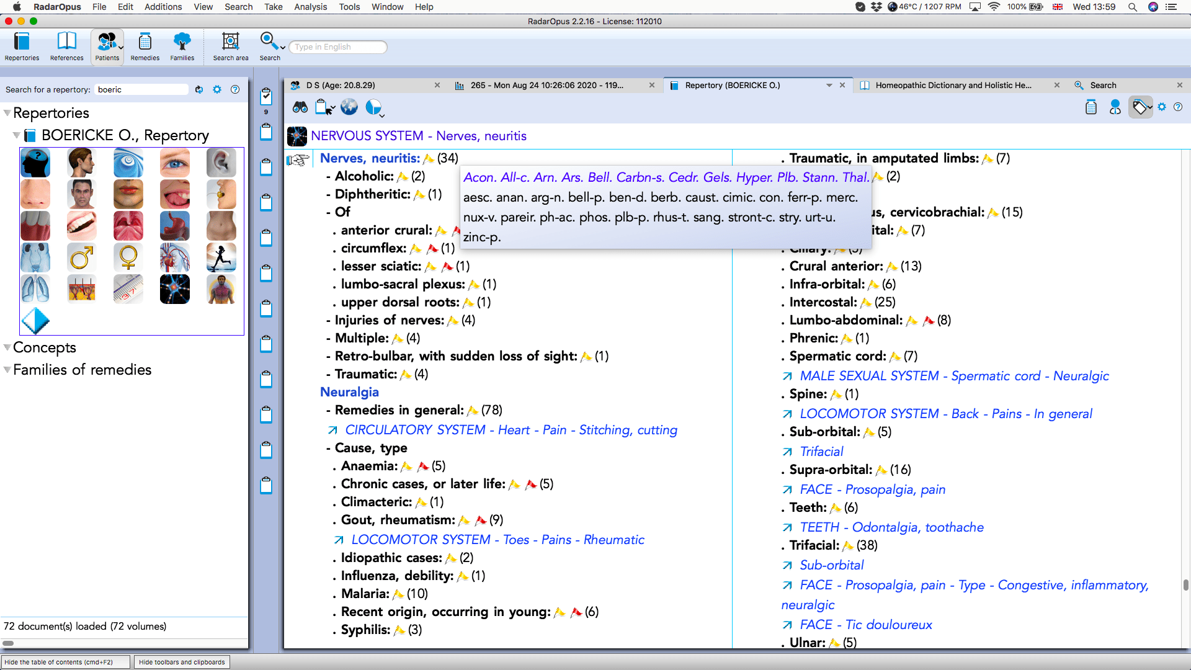Switch to the Homeopathic Dictionary tab
The width and height of the screenshot is (1191, 670).
coord(959,85)
